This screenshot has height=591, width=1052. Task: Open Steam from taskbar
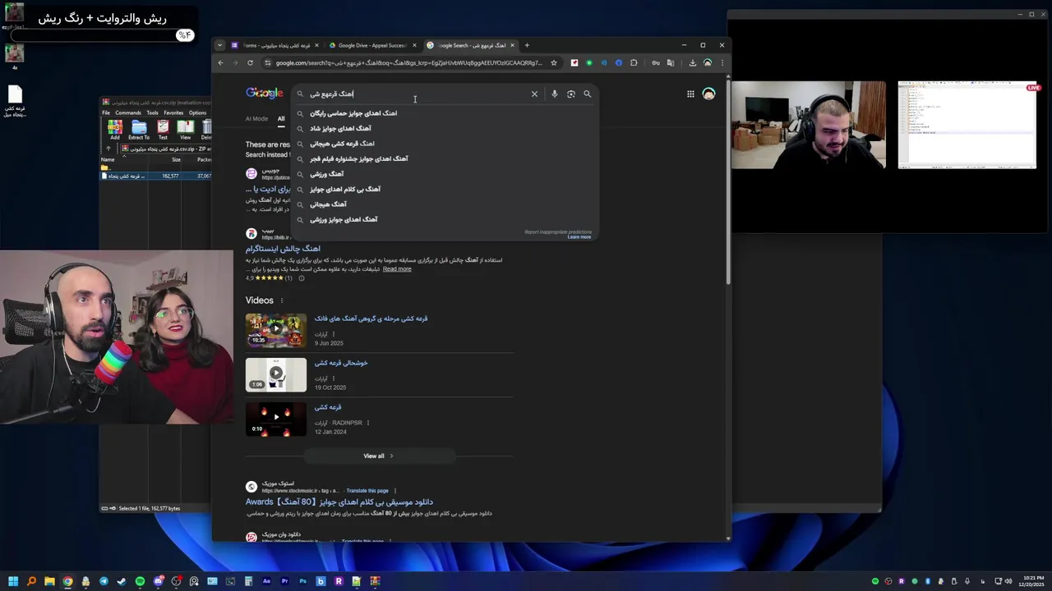point(122,581)
